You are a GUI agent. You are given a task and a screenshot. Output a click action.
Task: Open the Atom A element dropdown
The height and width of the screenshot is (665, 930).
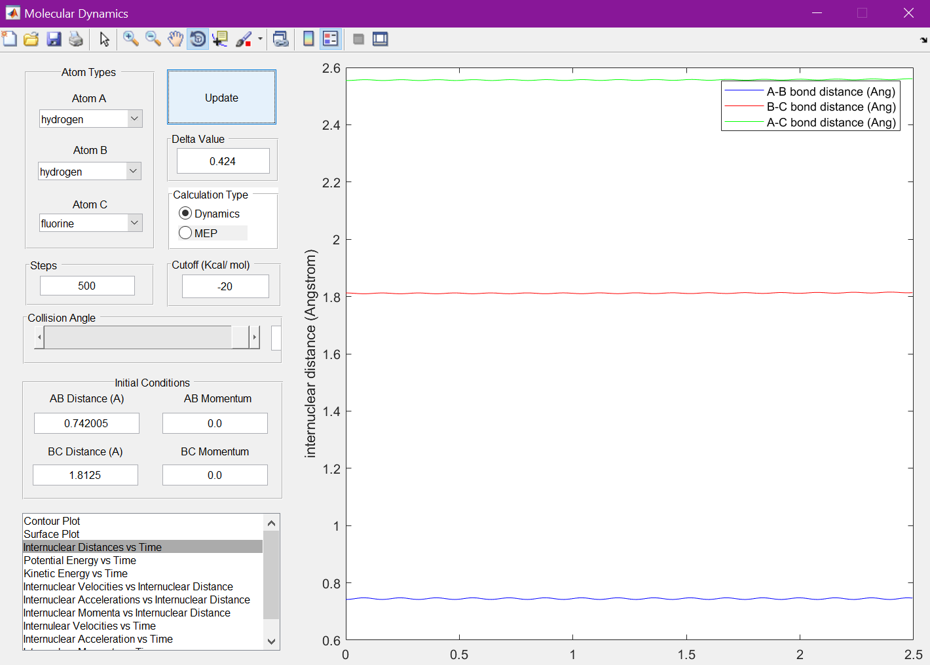(x=134, y=119)
